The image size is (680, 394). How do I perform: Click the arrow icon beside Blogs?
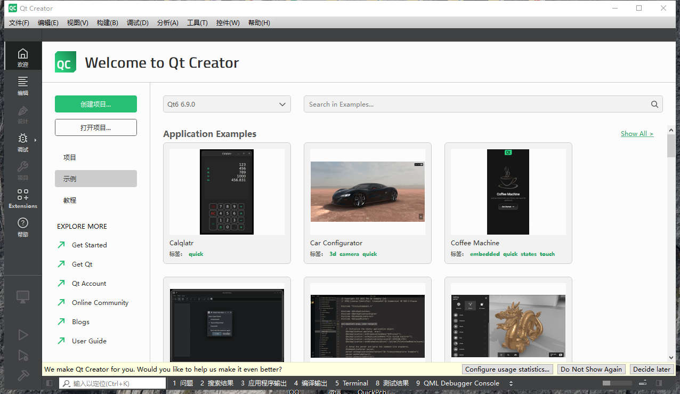click(61, 322)
